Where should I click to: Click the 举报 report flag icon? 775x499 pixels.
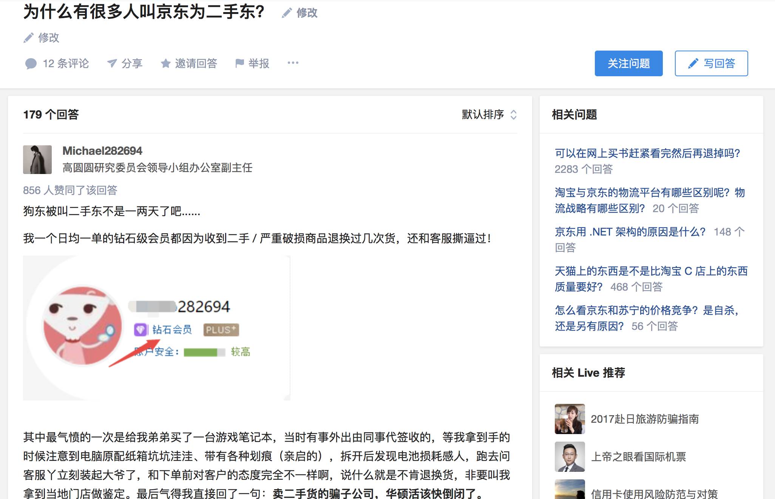239,63
